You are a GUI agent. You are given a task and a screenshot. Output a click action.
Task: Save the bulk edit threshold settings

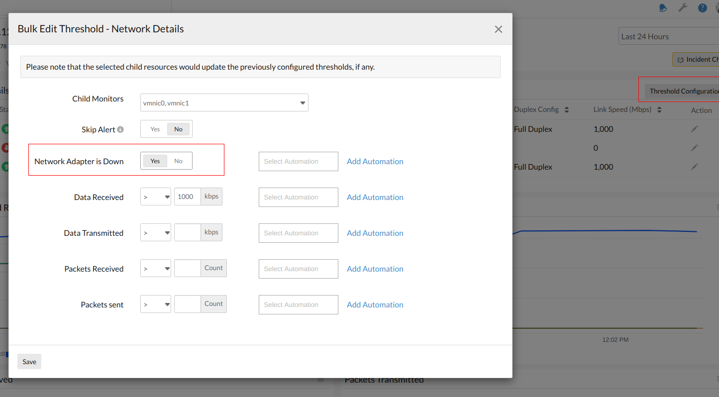(29, 362)
